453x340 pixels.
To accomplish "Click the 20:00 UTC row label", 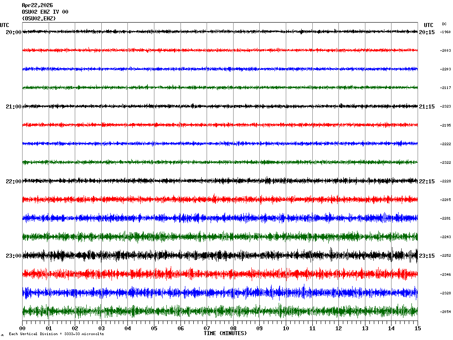I will [13, 32].
